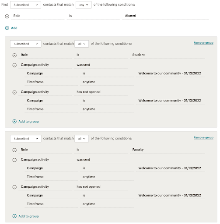The width and height of the screenshot is (220, 224).
Task: Remove Faculty group's 'was sent' campaign activity
Action: [x=14, y=160]
